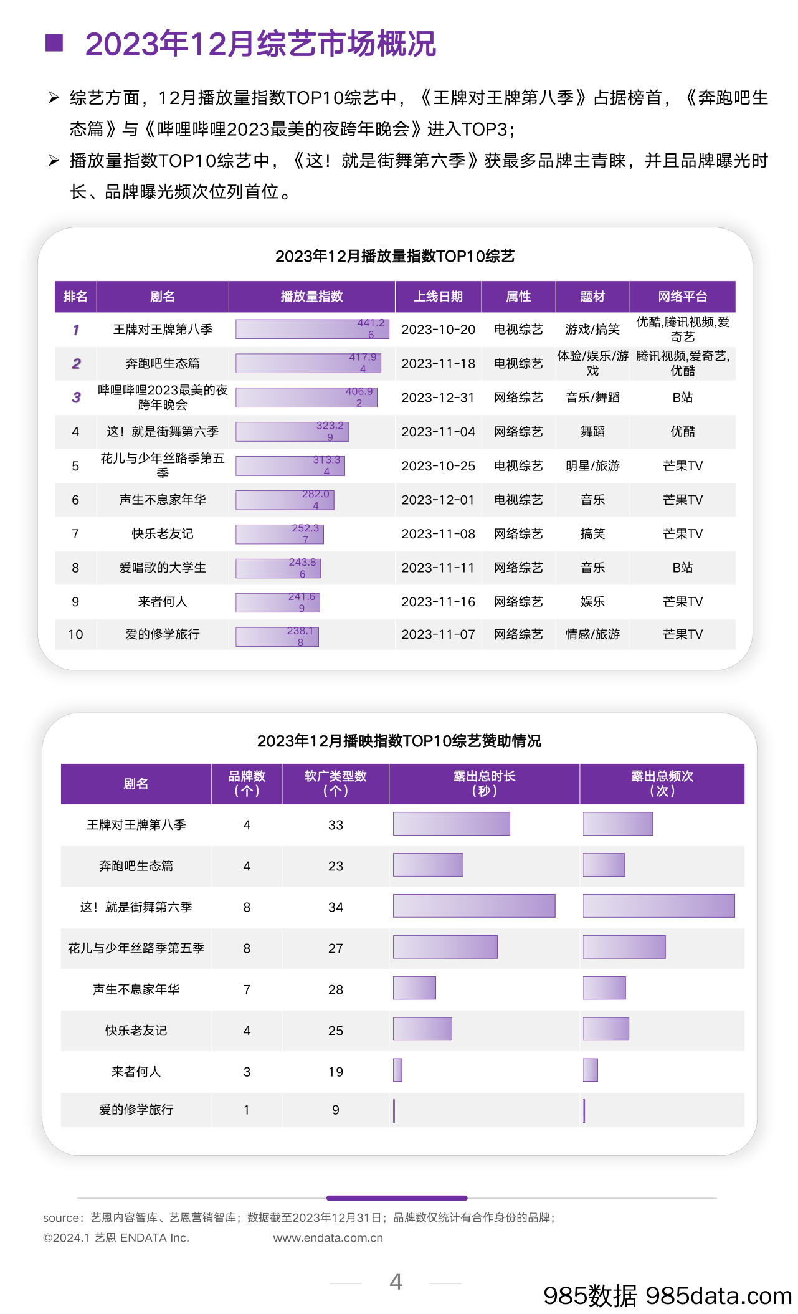Click the soft ad count 34

336,907
